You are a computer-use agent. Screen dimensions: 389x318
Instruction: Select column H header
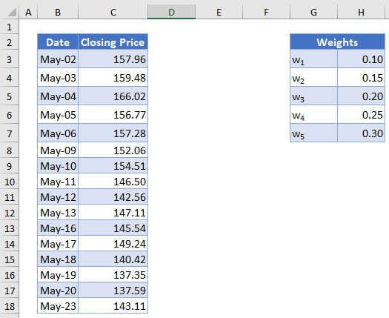(x=362, y=12)
